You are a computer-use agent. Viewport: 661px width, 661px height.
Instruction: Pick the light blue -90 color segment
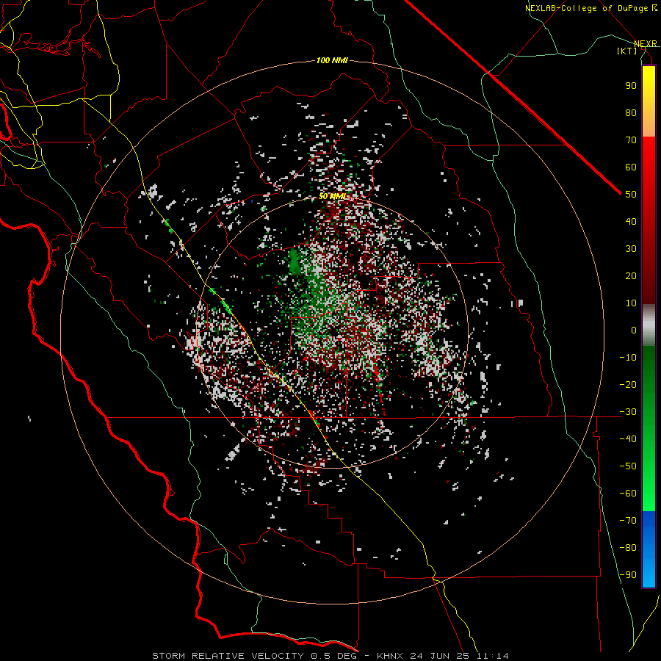(649, 574)
